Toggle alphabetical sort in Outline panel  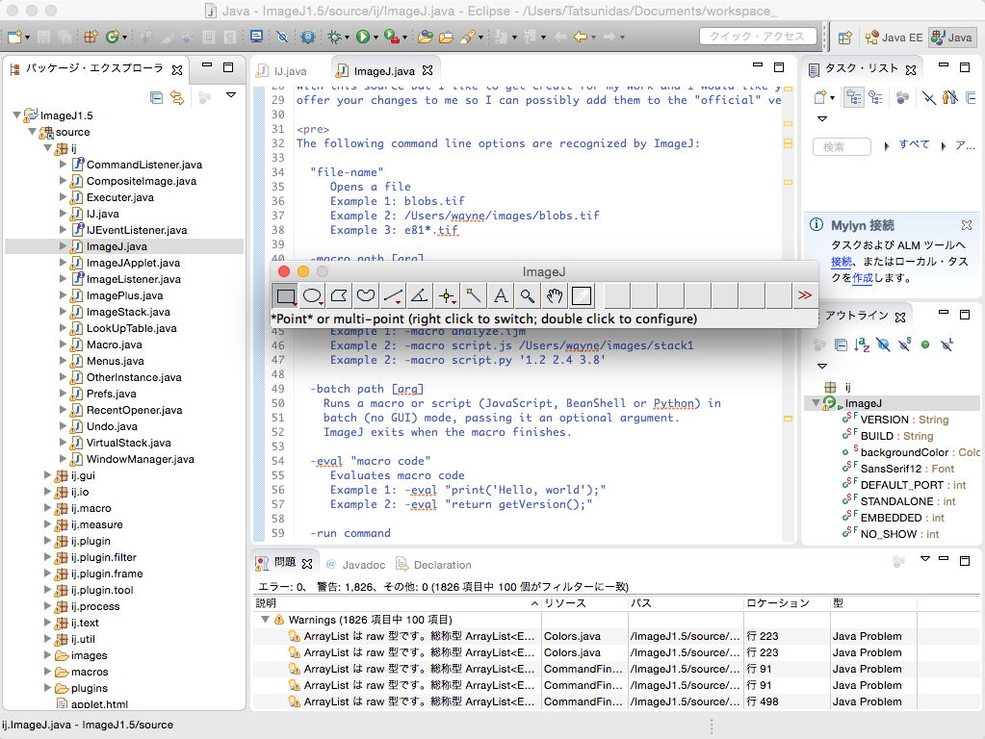tap(863, 344)
